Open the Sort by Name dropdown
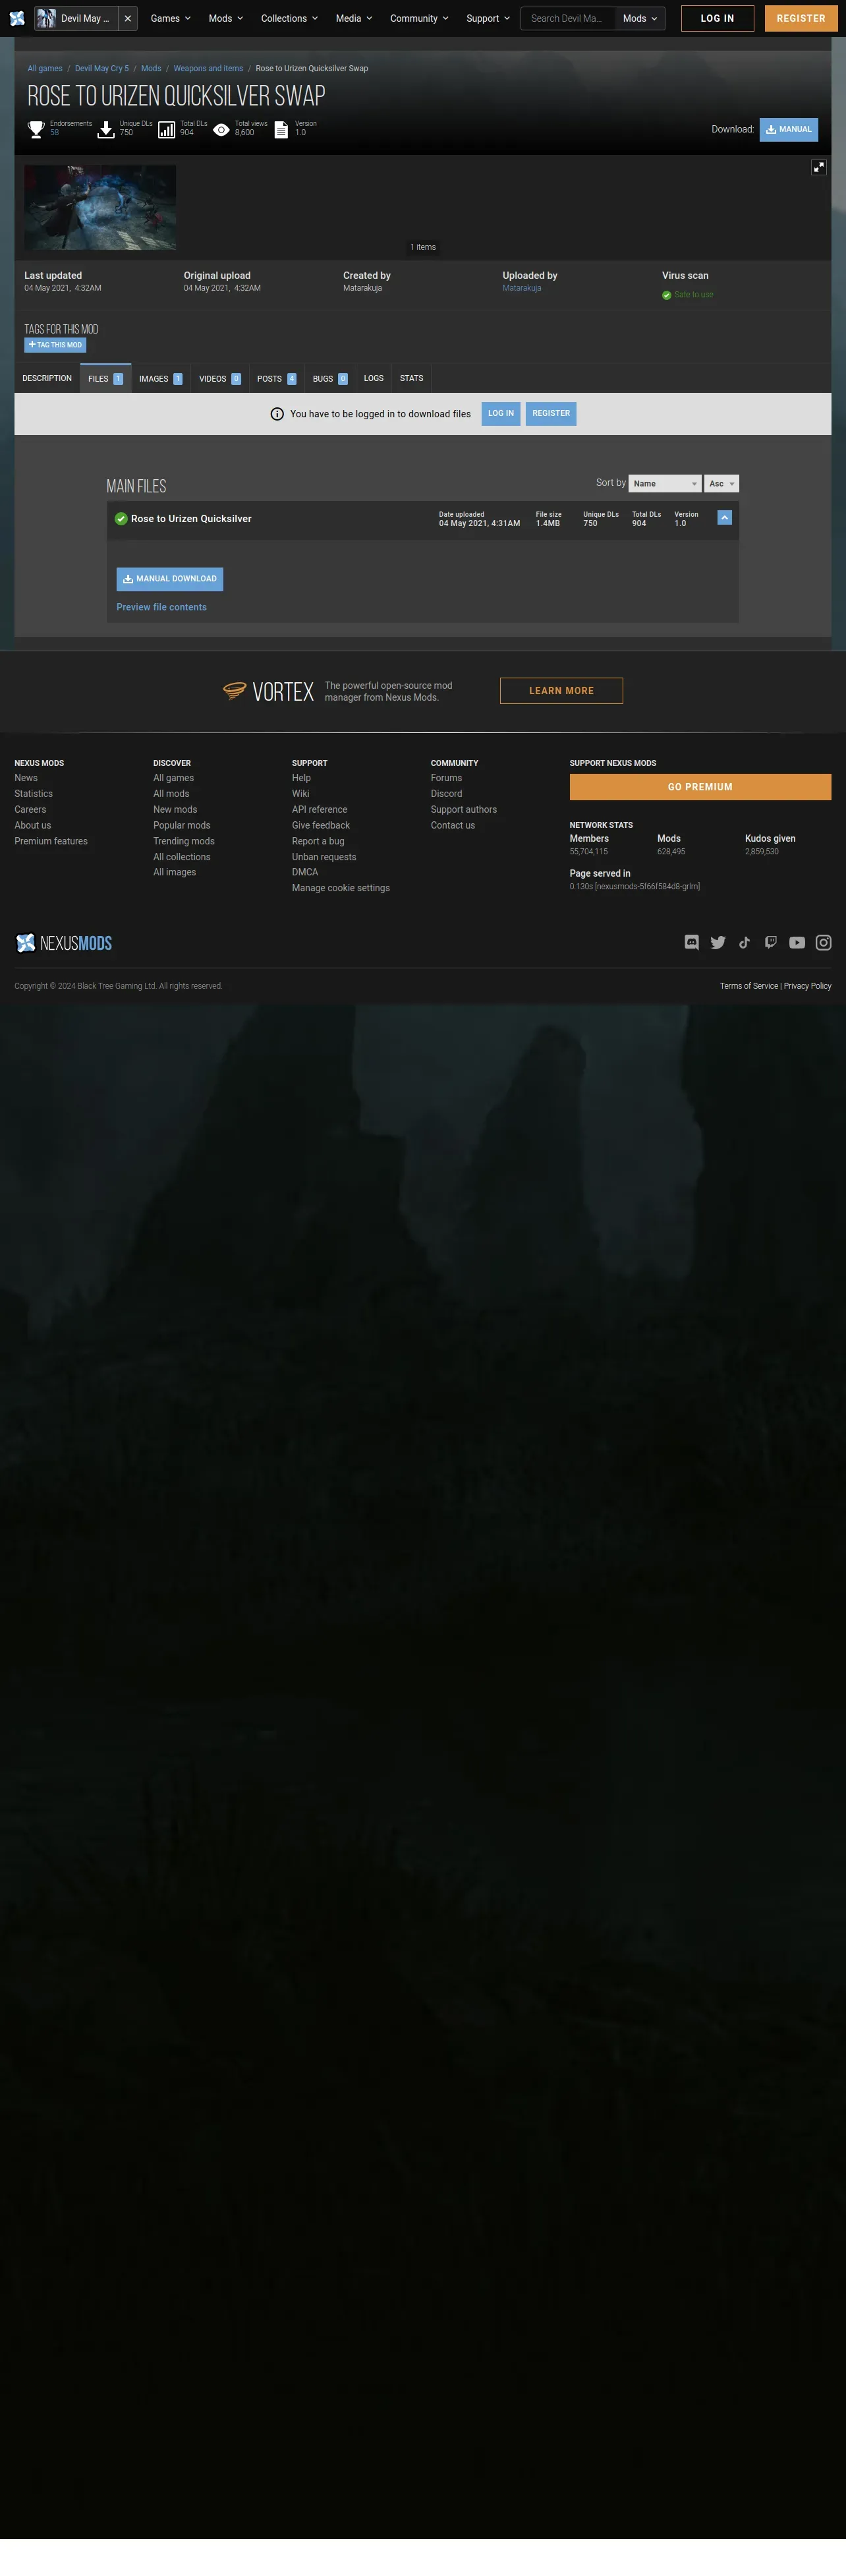This screenshot has width=846, height=2576. 664,483
